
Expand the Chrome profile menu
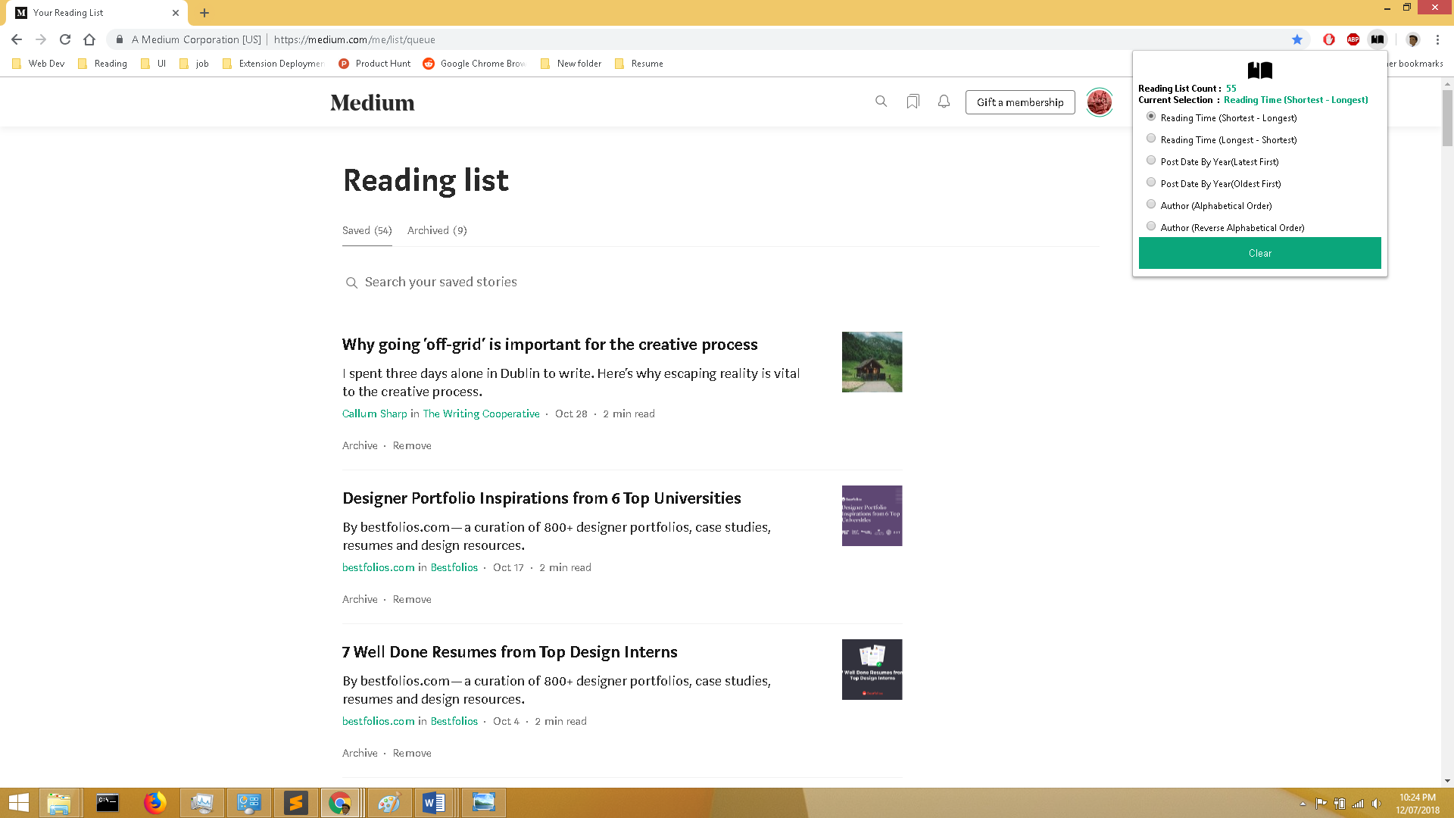1413,39
